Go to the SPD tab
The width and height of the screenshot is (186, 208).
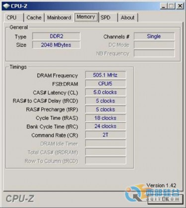pos(108,17)
